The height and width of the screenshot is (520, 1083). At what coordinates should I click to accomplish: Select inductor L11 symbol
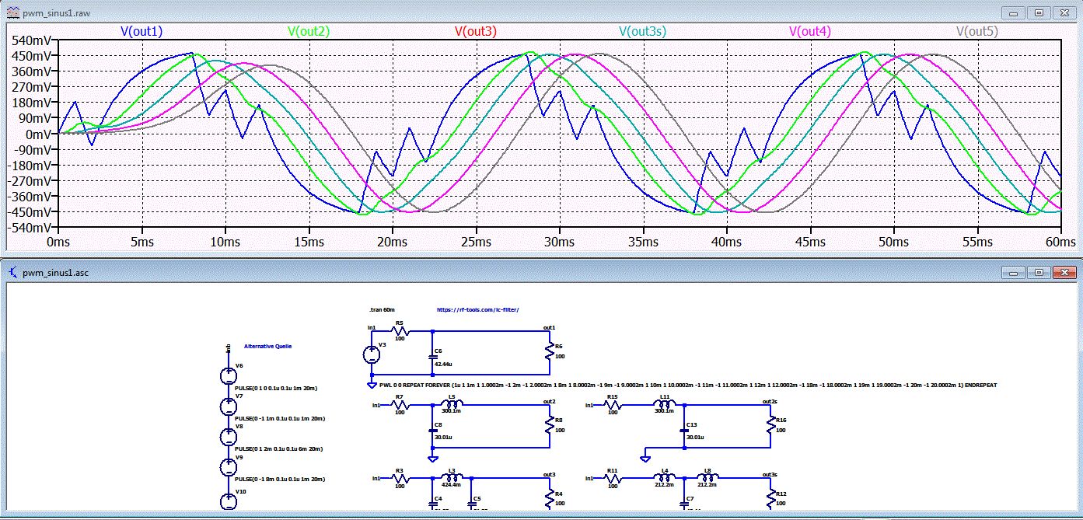tap(666, 405)
